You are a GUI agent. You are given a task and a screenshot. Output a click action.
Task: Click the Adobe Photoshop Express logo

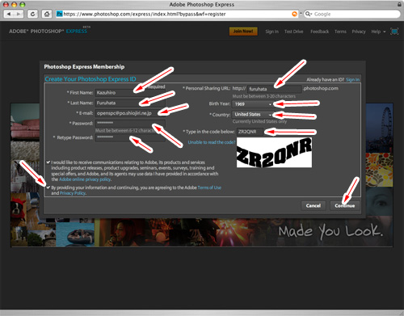[49, 31]
